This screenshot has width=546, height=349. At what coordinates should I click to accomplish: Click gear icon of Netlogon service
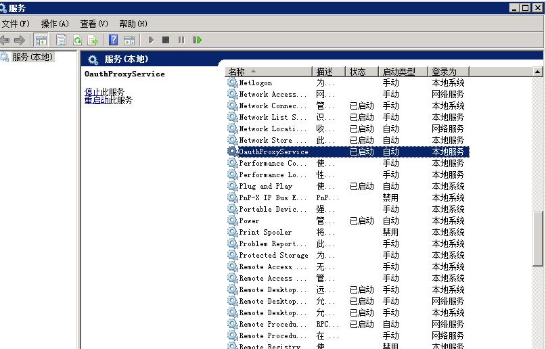[x=232, y=83]
